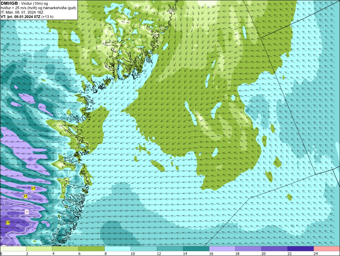The height and width of the screenshot is (256, 340).
Task: Click the 10–12 m/s legend swatch
Action: [144, 249]
